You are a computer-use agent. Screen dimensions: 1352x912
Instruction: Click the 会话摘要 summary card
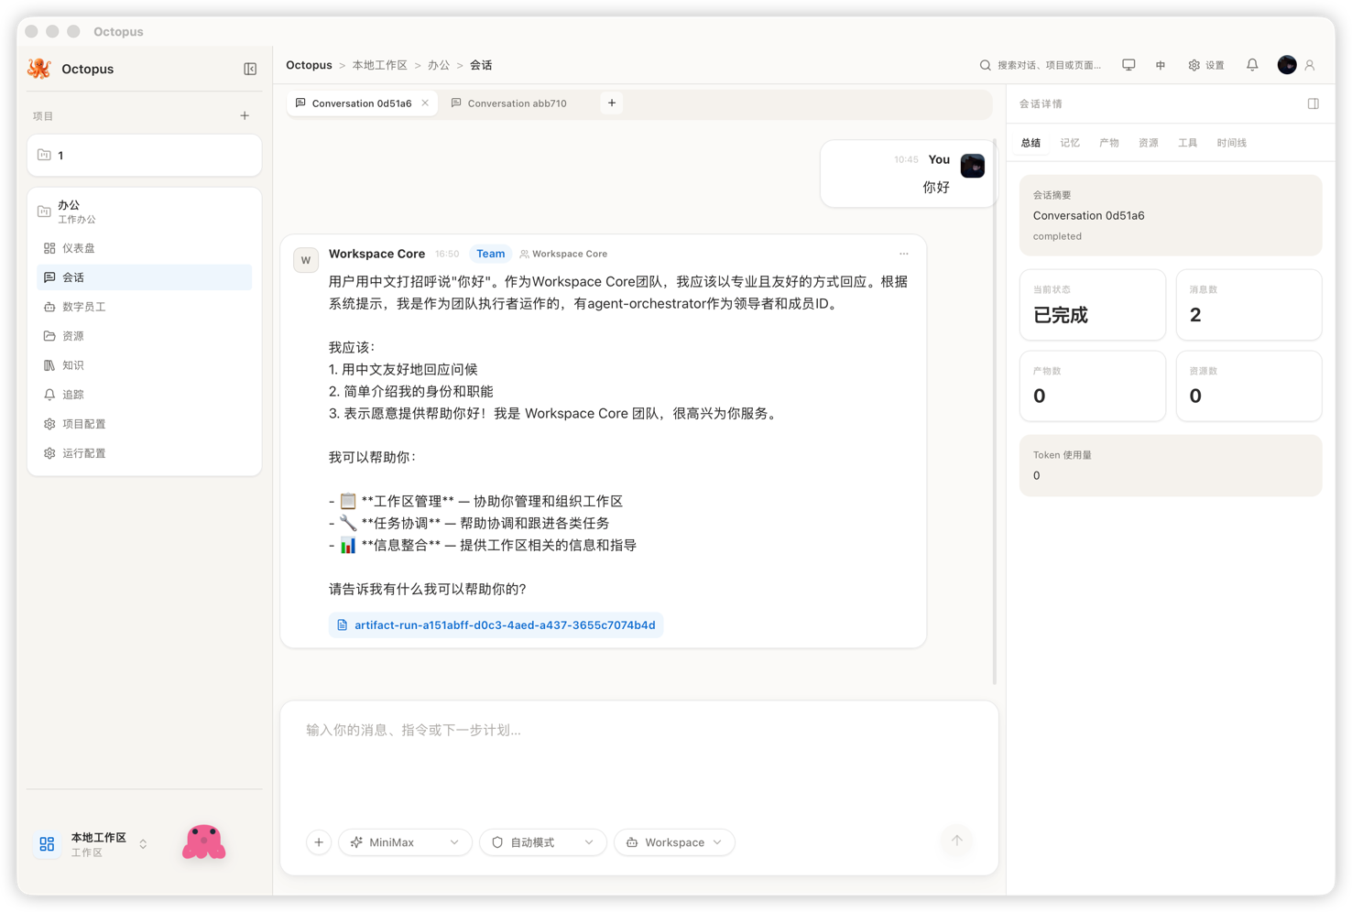point(1171,215)
